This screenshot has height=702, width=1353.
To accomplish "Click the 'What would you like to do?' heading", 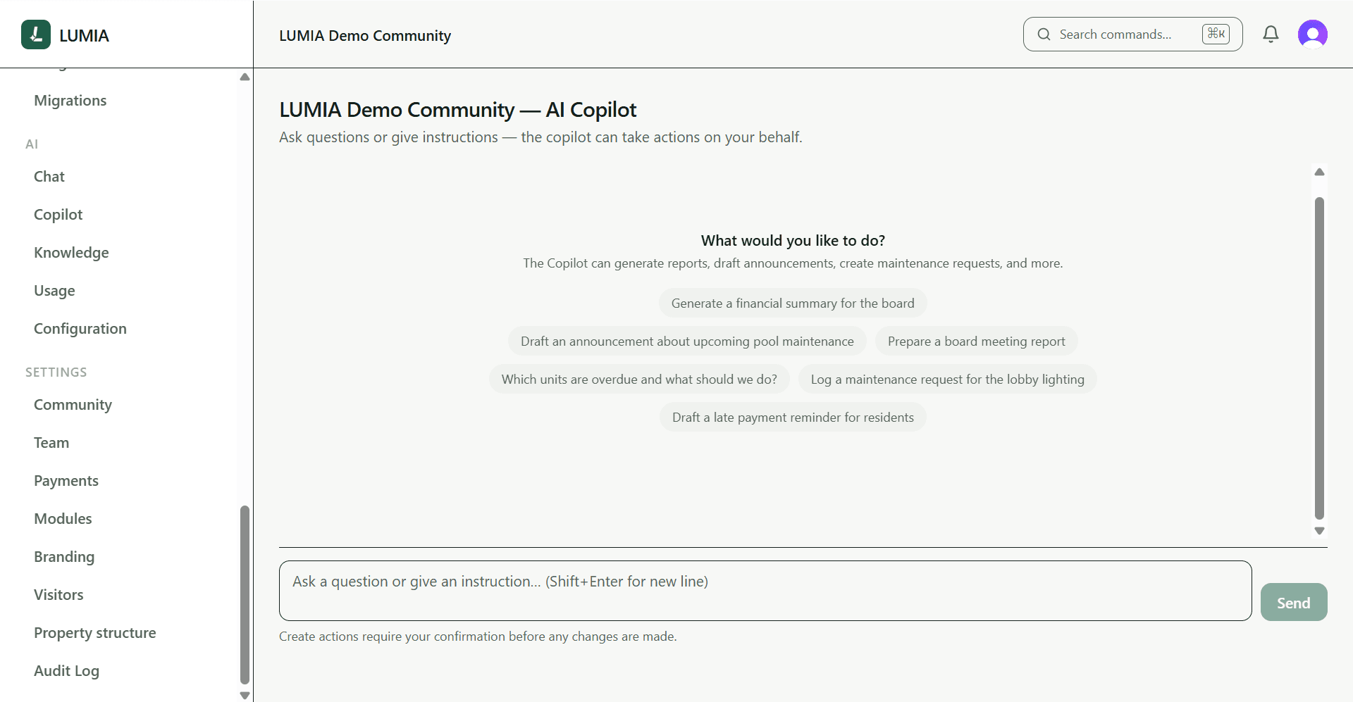I will click(x=793, y=241).
